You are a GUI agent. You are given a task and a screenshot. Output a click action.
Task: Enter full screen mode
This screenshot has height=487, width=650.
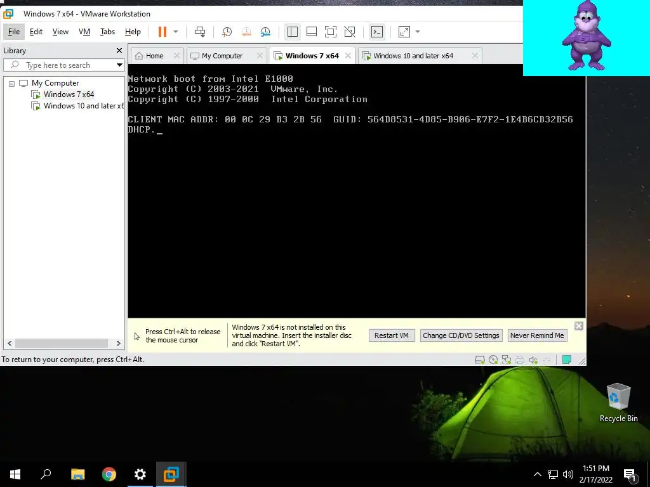coord(330,32)
